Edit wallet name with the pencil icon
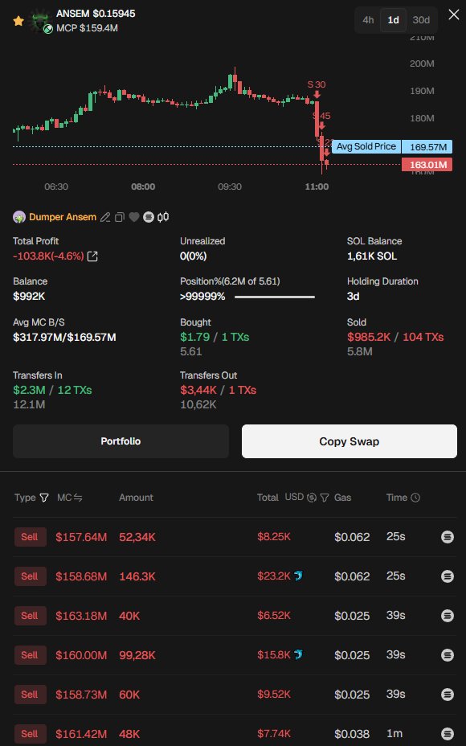The width and height of the screenshot is (466, 746). (105, 217)
